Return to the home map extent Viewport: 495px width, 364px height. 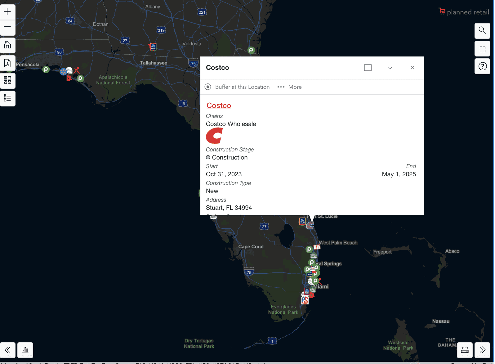coord(7,45)
